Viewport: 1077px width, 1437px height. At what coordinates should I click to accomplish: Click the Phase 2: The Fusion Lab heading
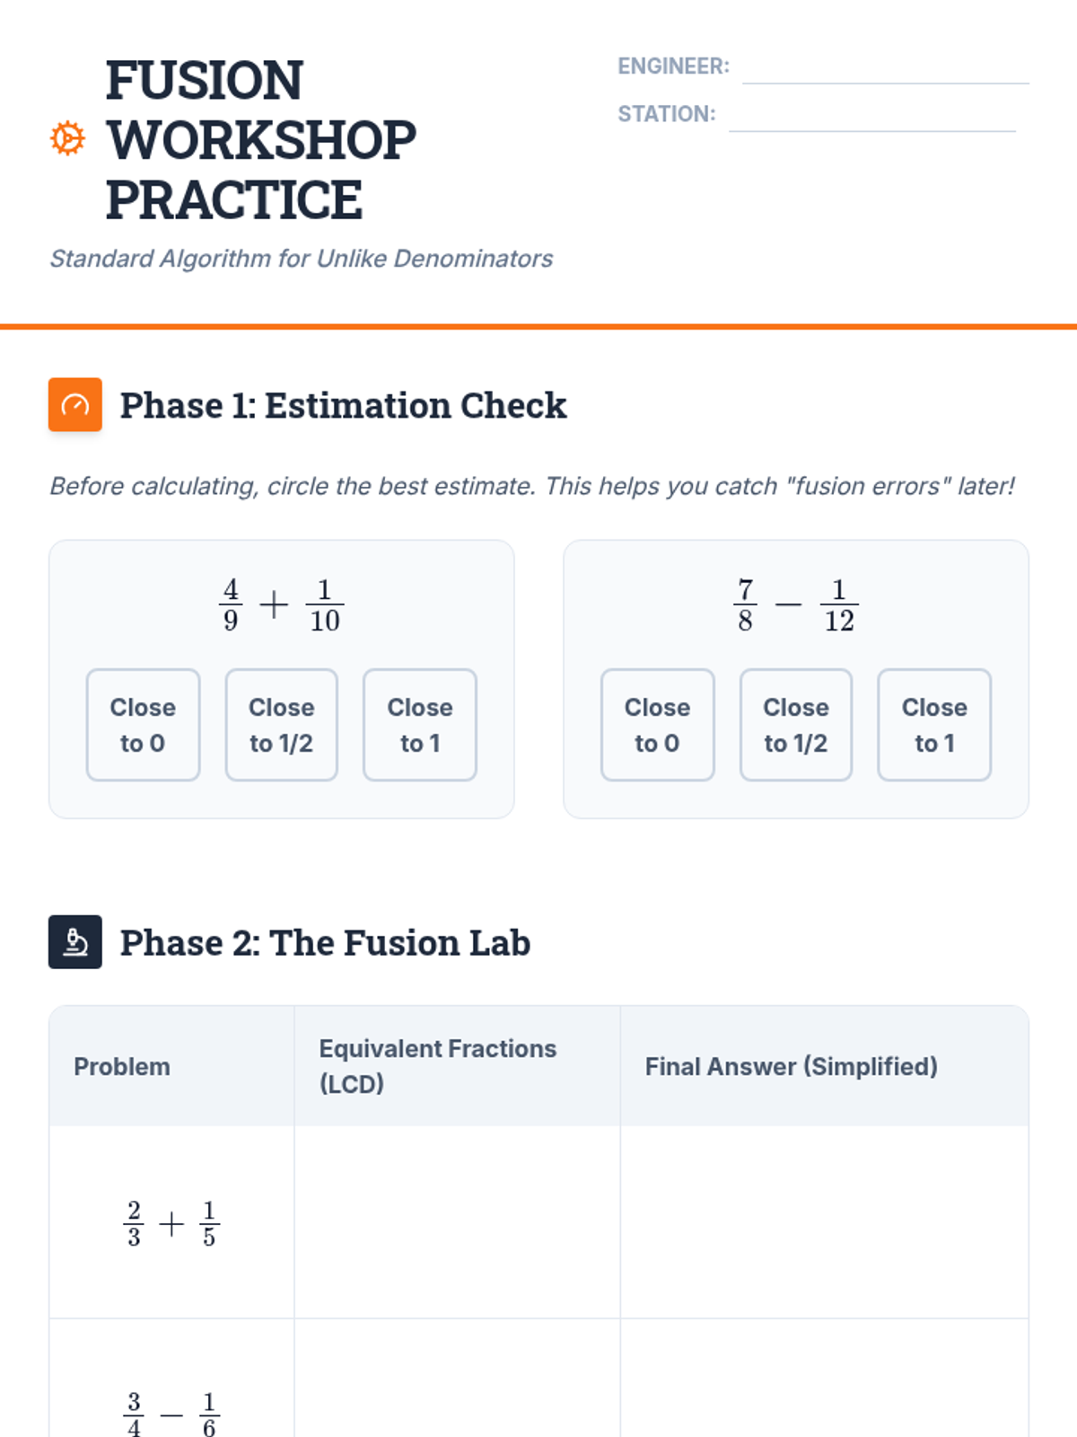pos(325,943)
